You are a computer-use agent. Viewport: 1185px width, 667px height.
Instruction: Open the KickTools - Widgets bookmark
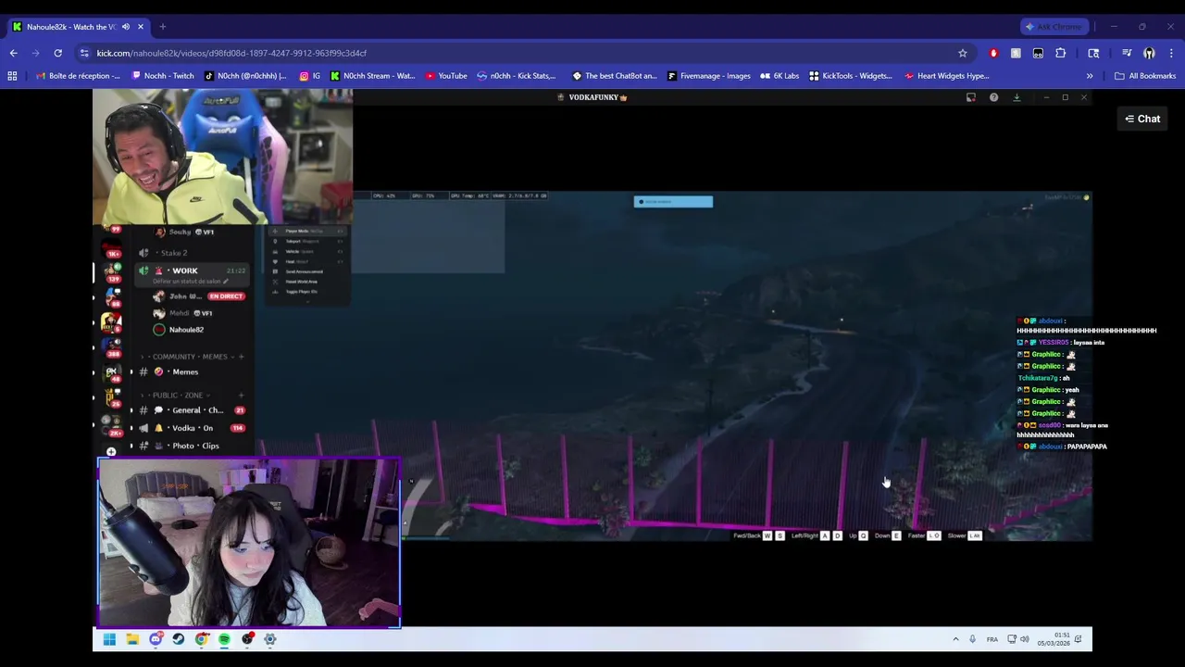coord(850,76)
